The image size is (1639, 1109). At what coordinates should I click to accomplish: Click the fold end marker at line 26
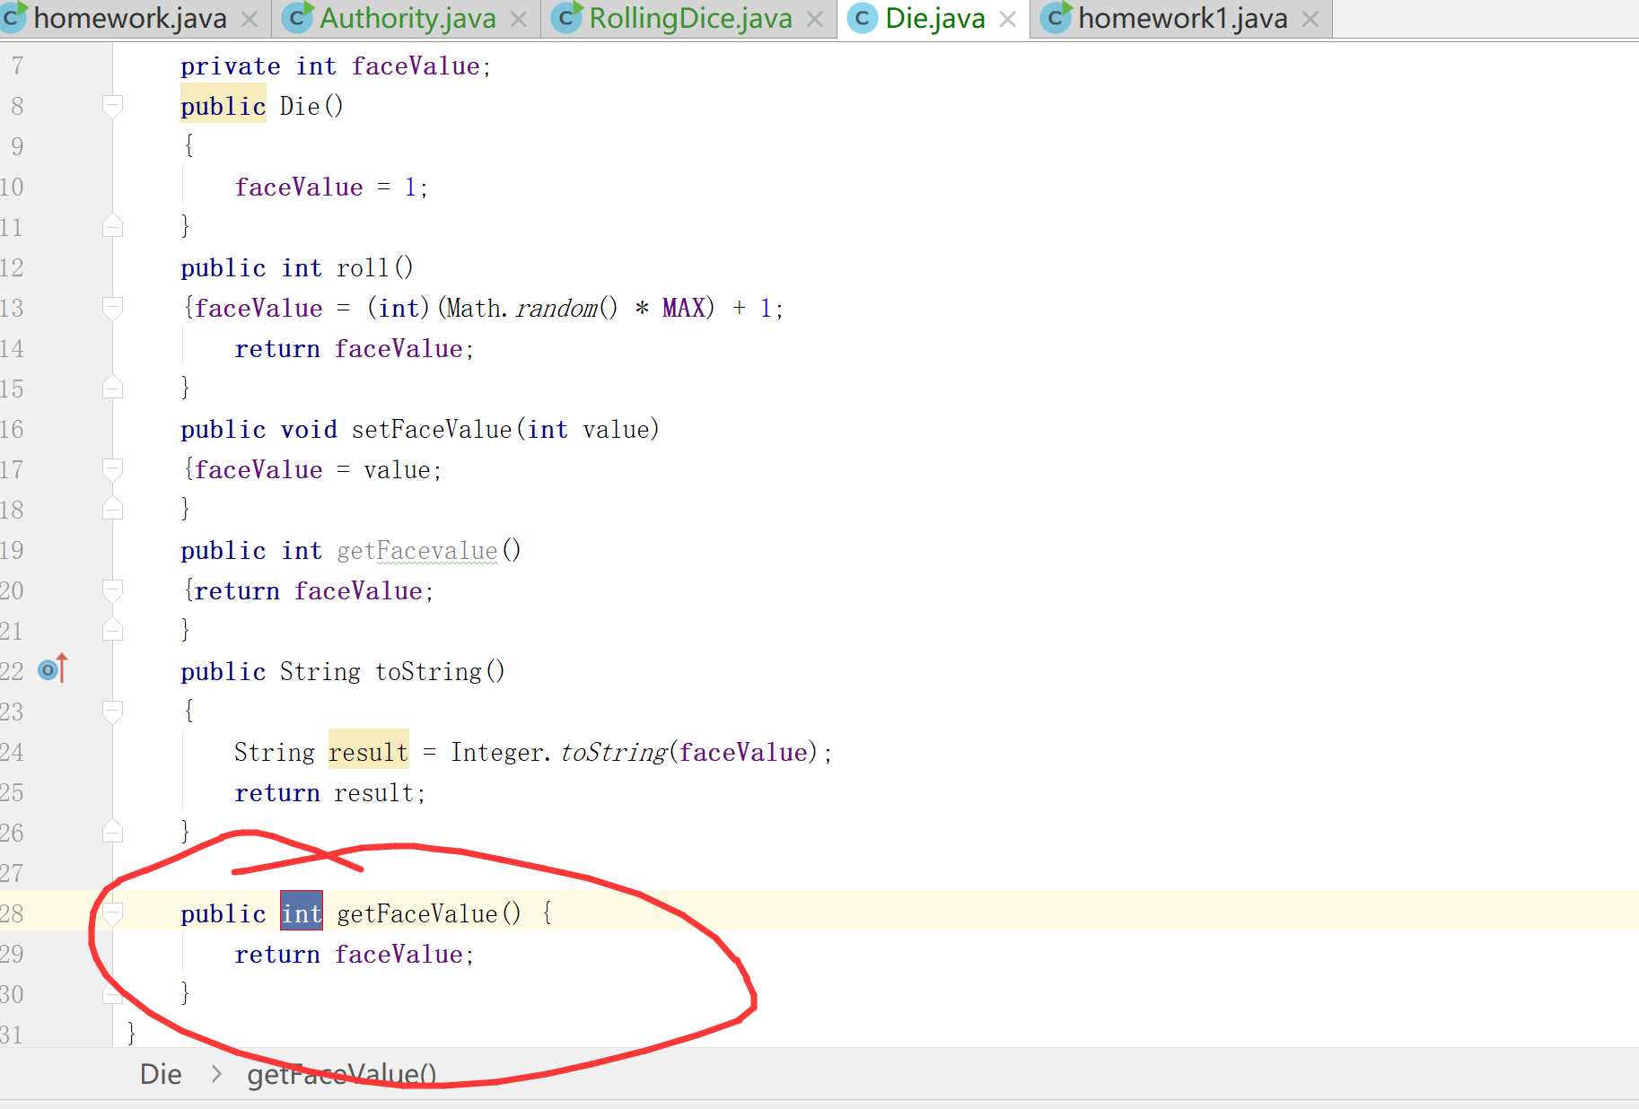(112, 832)
